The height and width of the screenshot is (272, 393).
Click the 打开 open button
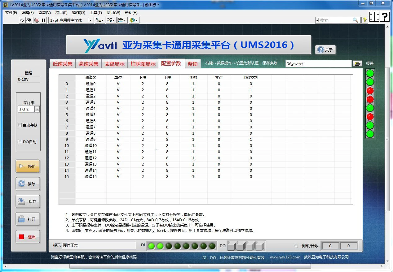pos(28,219)
